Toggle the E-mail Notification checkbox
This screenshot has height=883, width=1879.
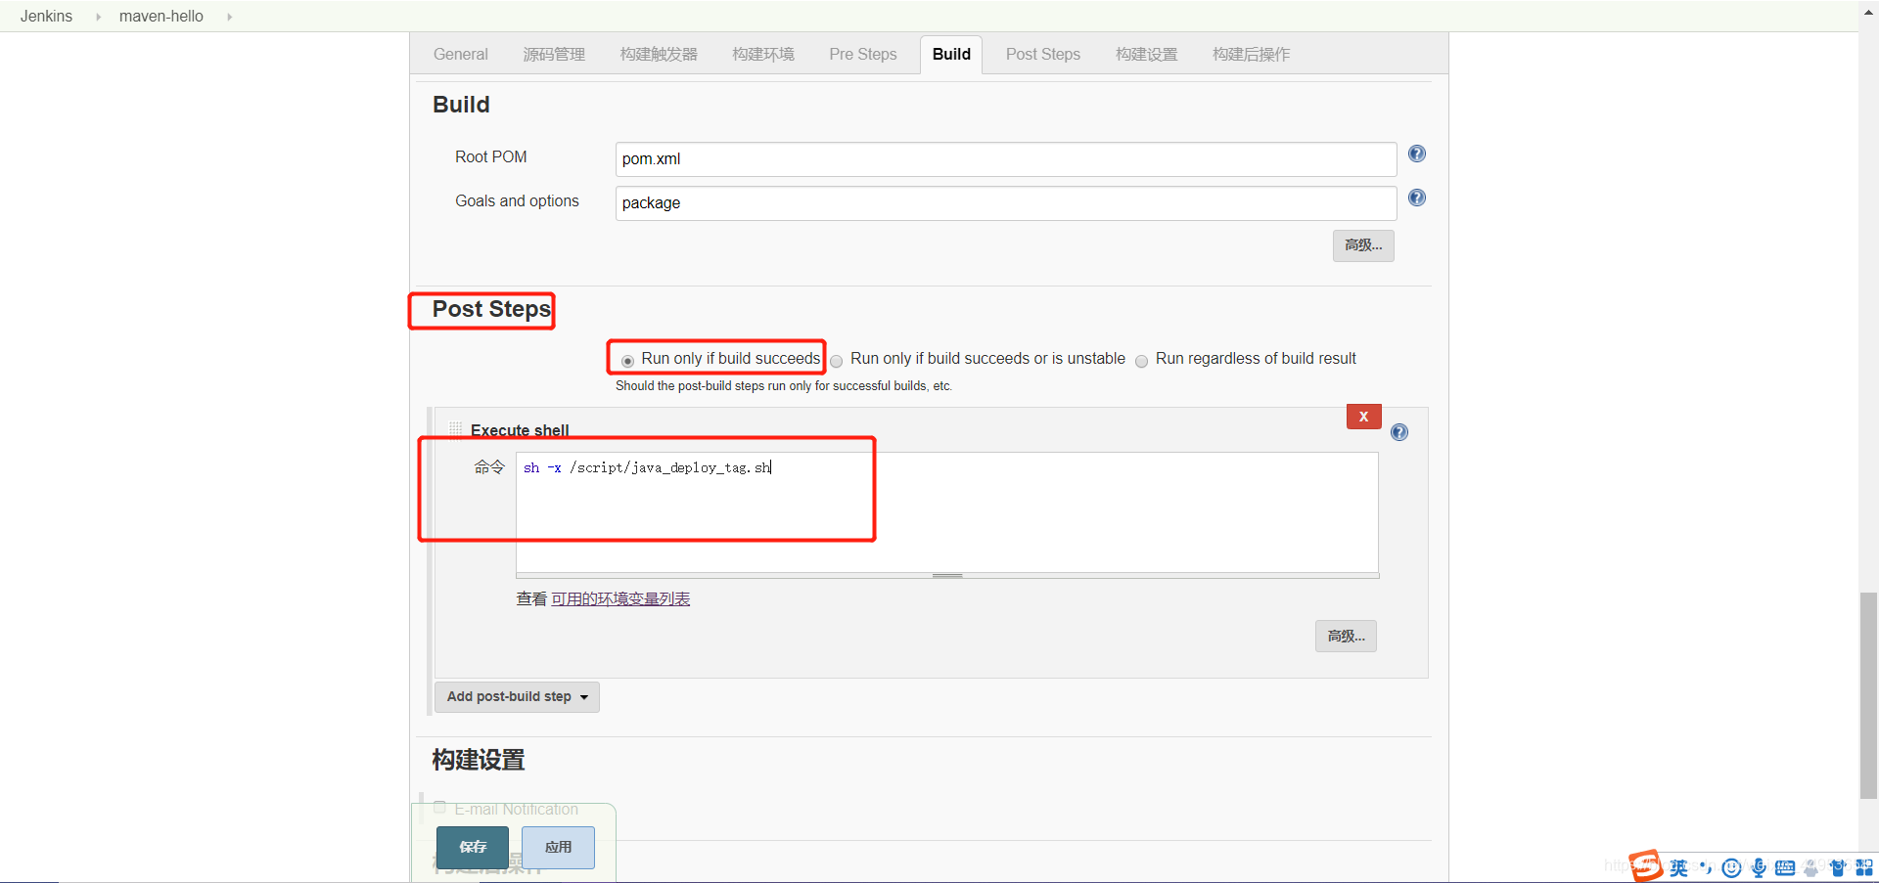coord(439,808)
